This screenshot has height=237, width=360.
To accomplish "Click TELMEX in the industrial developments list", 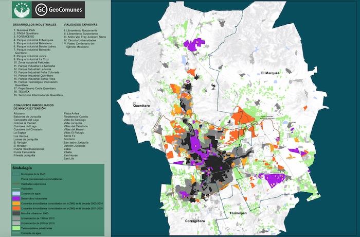I will point(23,91).
